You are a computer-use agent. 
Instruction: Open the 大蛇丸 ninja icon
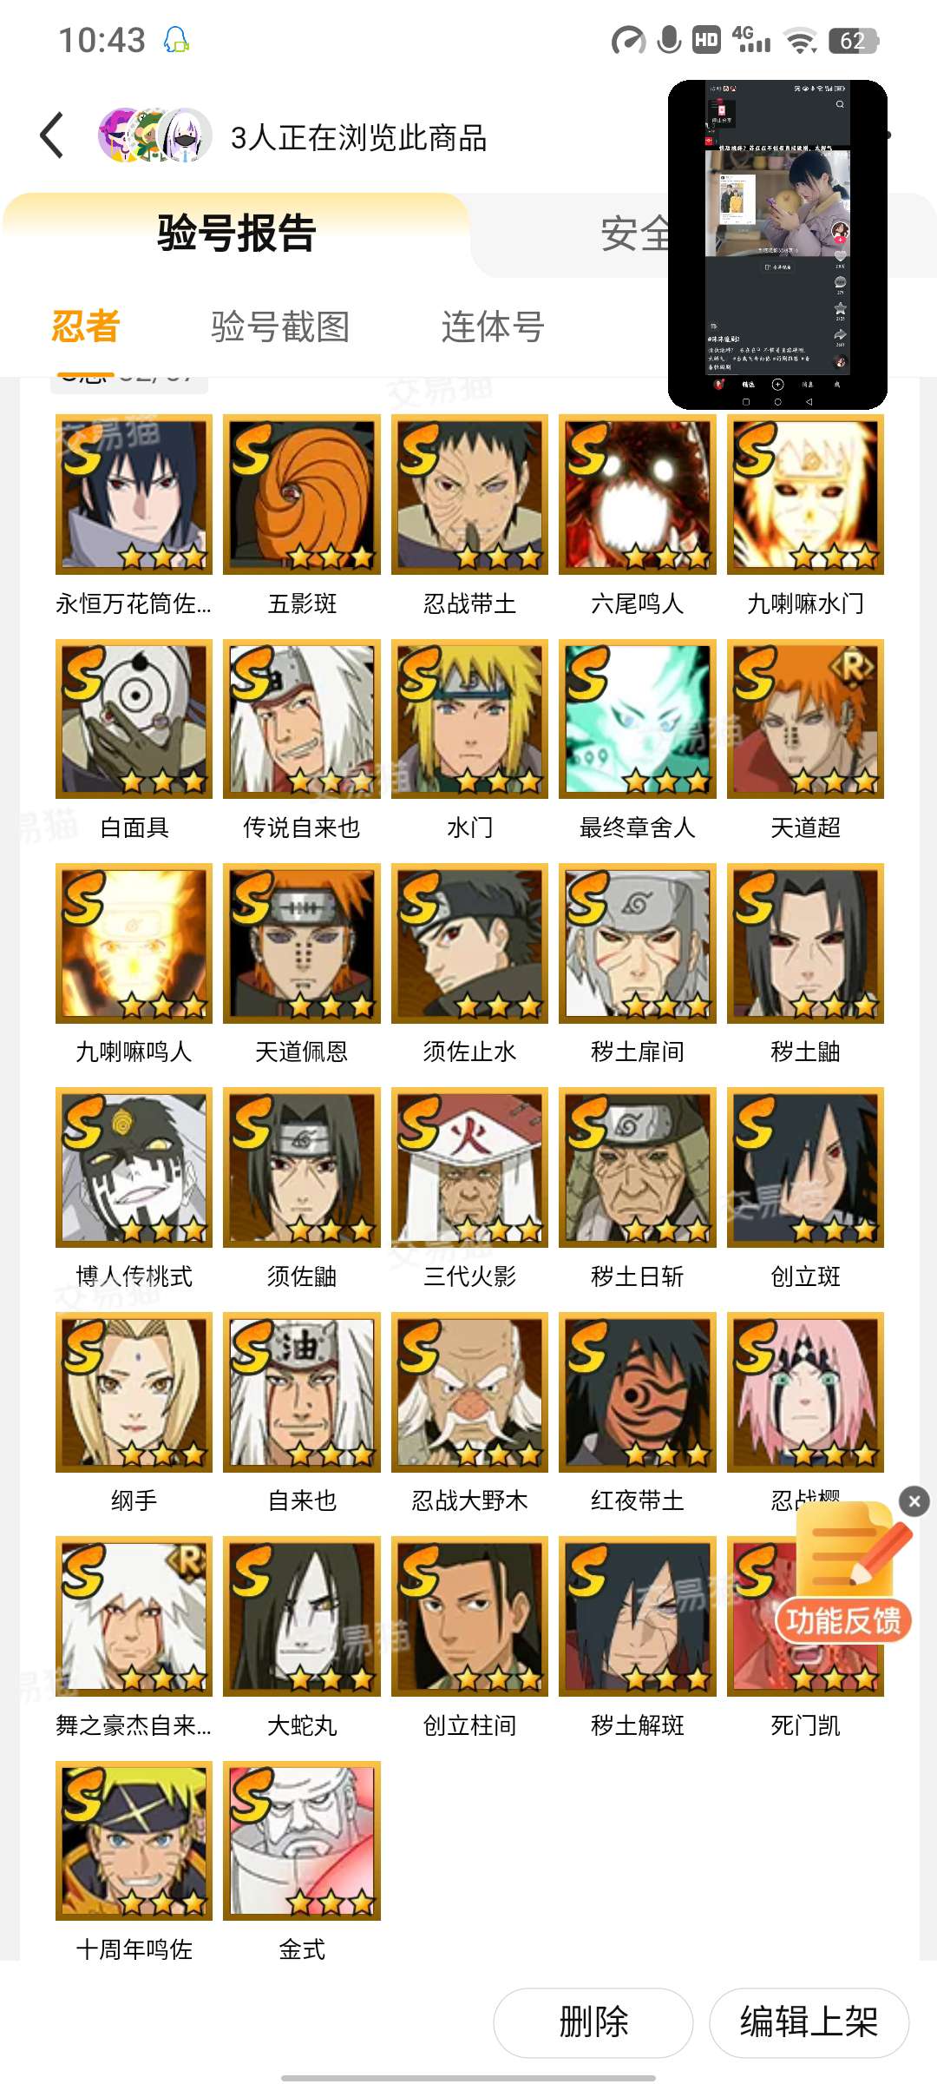coord(302,1616)
